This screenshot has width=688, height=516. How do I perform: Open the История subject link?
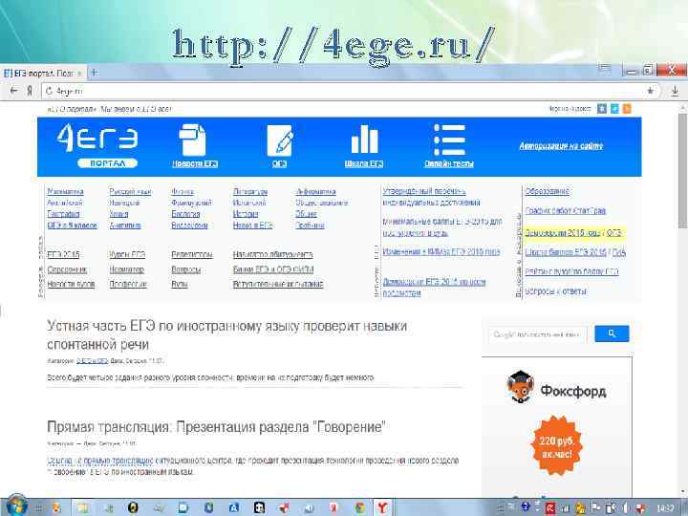[246, 214]
